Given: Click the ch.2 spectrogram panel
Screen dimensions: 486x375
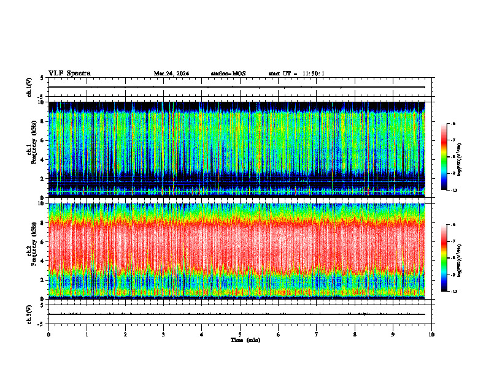Looking at the screenshot, I should point(237,251).
